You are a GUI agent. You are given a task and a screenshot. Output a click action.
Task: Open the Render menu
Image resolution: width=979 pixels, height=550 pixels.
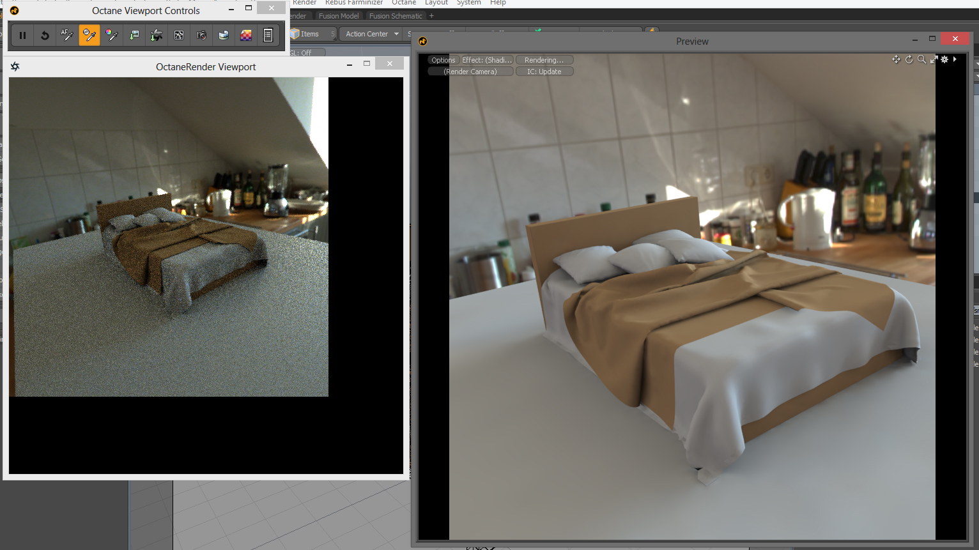coord(304,3)
